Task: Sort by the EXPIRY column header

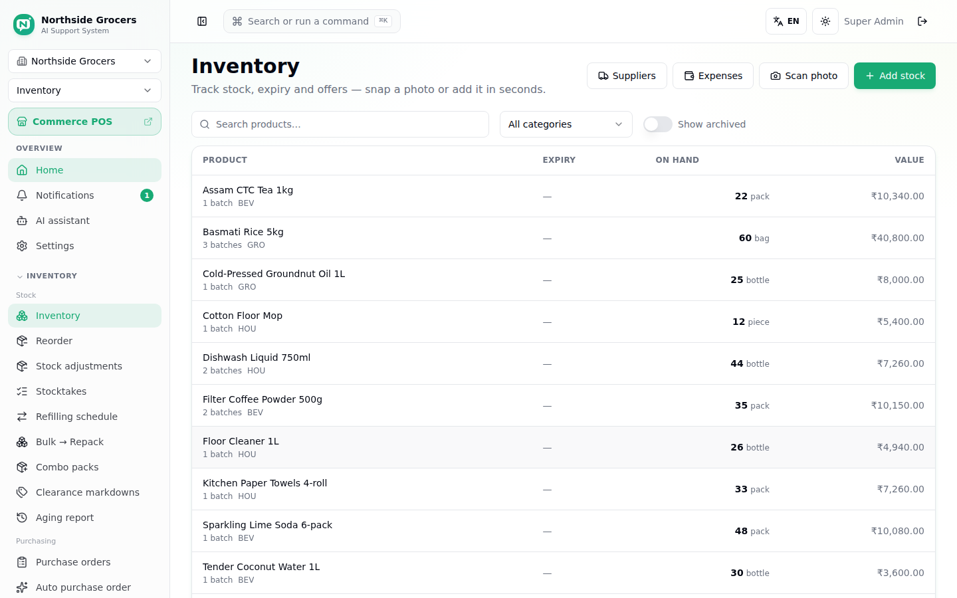Action: [559, 160]
